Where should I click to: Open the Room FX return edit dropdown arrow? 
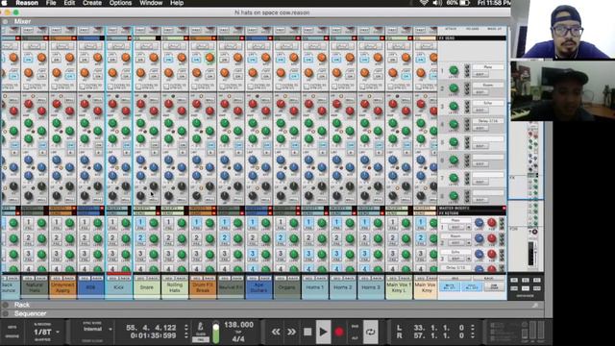tap(468, 243)
